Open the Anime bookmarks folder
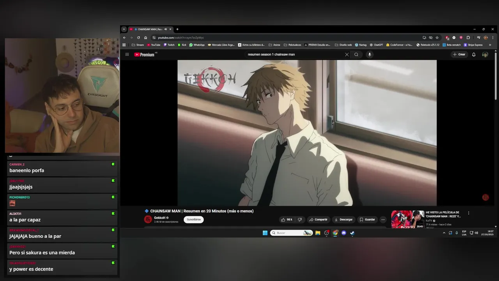The width and height of the screenshot is (499, 281). coord(274,45)
